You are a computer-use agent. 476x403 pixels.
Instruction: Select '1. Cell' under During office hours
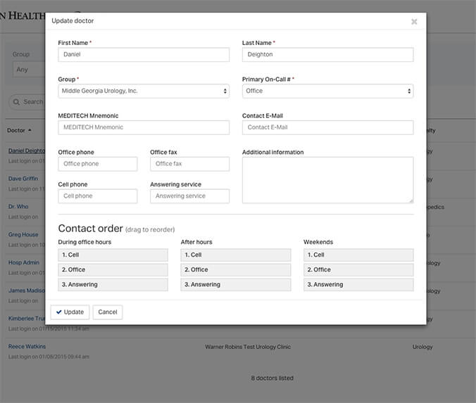(x=113, y=255)
